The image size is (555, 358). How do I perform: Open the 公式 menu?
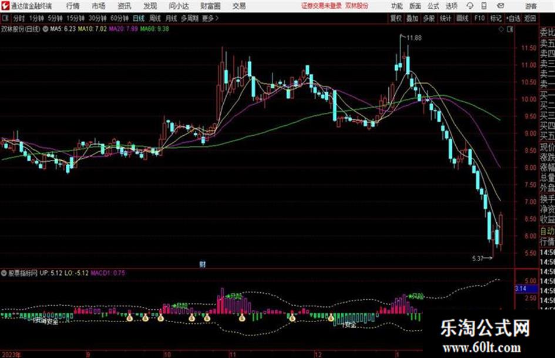(x=433, y=6)
